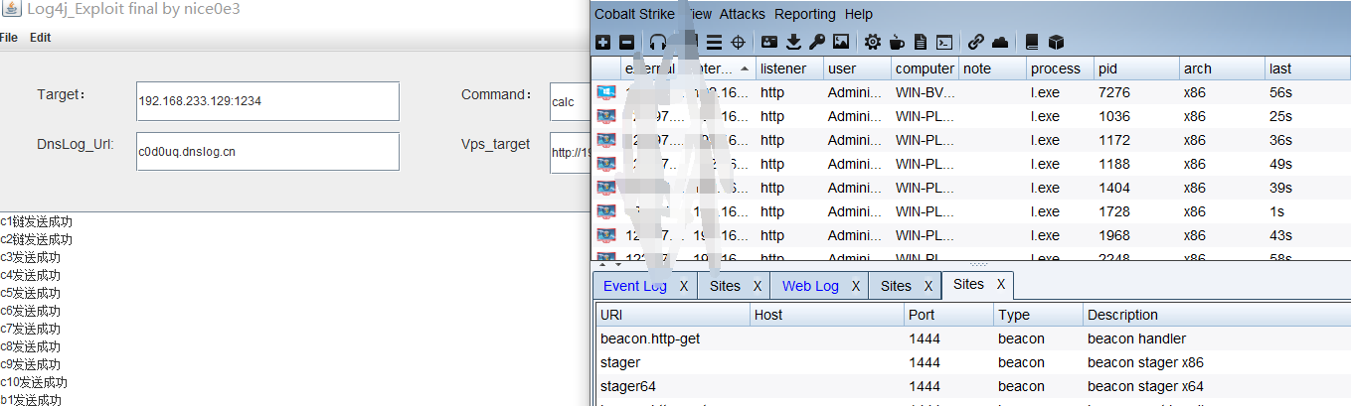
Task: Select beacon icon in row with pid 1036
Action: coord(606,116)
